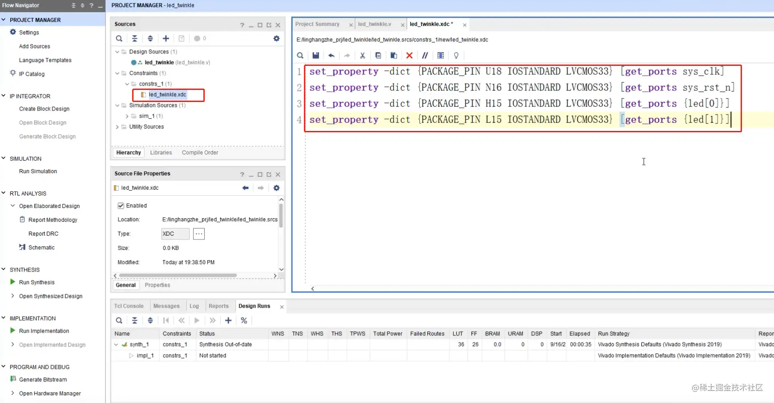Collapse the synth_1 run row
The image size is (774, 403).
pyautogui.click(x=116, y=345)
